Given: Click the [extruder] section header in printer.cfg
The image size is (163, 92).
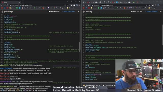Looking at the screenshot, I should coord(7,43).
